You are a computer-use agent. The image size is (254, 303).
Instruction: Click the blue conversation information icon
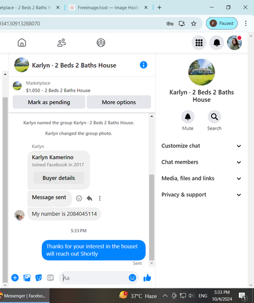(144, 65)
